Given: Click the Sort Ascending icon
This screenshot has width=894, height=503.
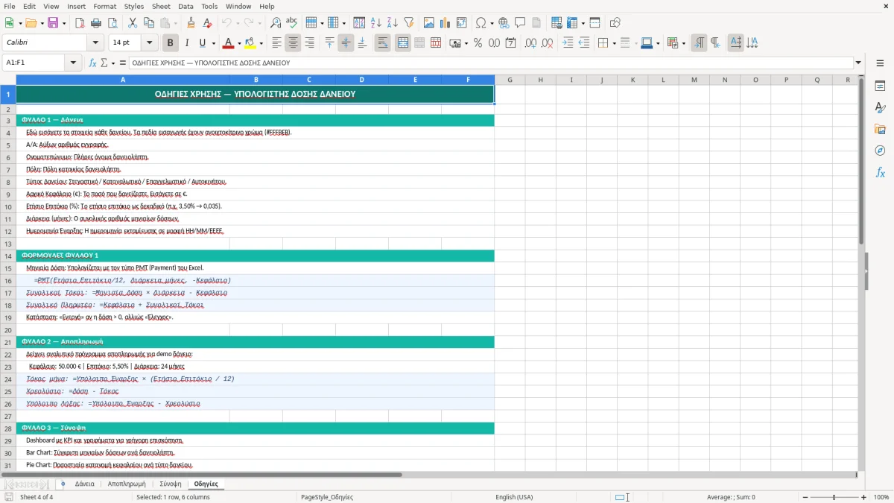Looking at the screenshot, I should [375, 23].
